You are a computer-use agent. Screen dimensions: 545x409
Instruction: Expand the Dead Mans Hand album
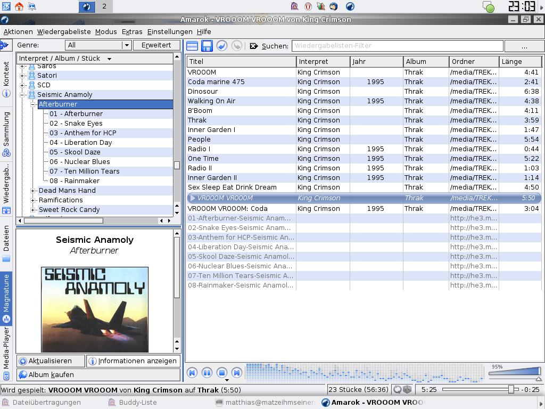32,191
